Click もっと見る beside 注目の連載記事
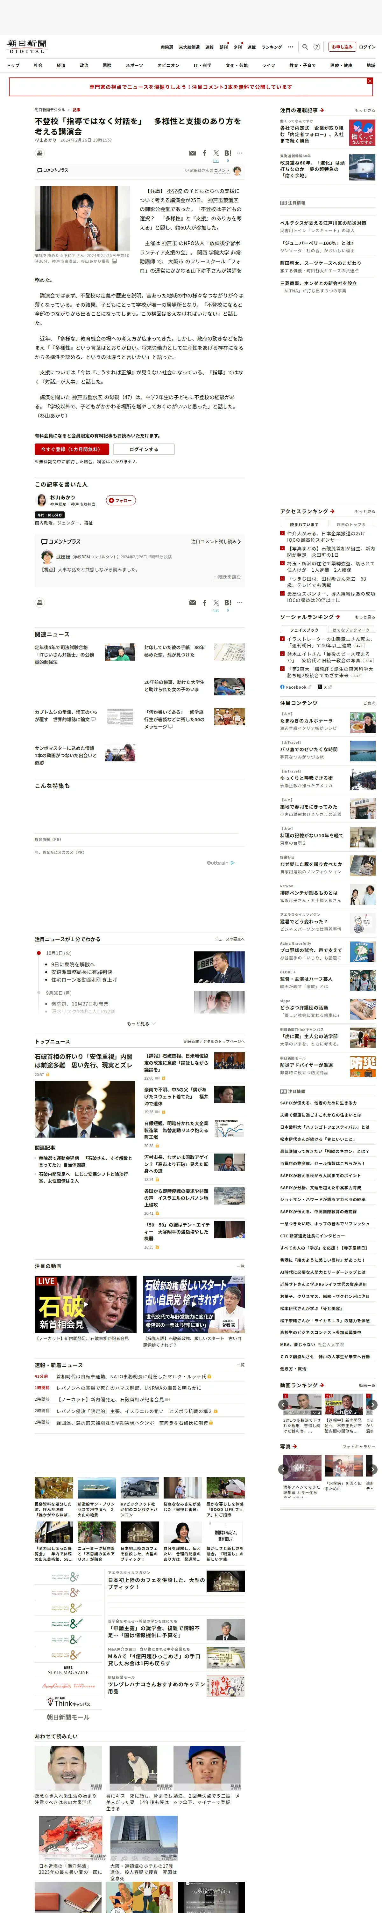The width and height of the screenshot is (382, 1913). click(x=365, y=111)
